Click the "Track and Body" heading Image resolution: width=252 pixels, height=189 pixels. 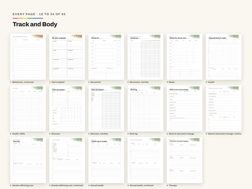pos(35,24)
